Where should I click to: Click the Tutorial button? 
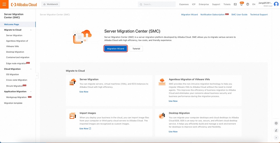click(x=136, y=49)
